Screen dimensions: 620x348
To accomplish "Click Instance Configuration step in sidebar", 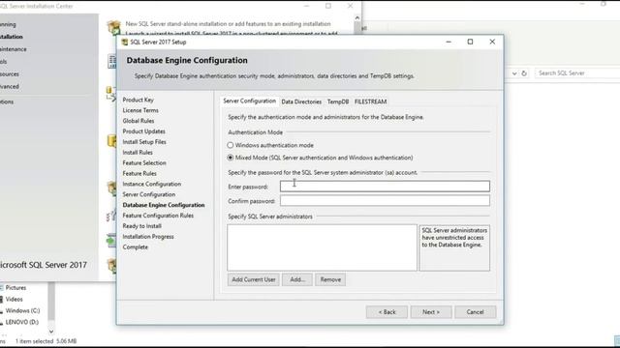I will (x=152, y=184).
